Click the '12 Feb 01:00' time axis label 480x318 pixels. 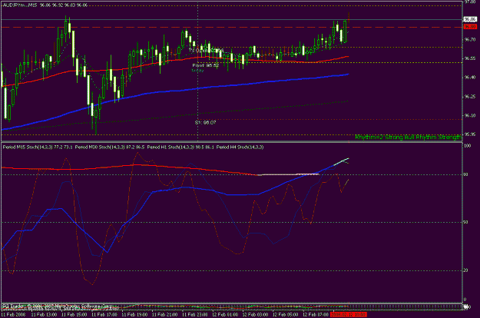[x=225, y=315]
